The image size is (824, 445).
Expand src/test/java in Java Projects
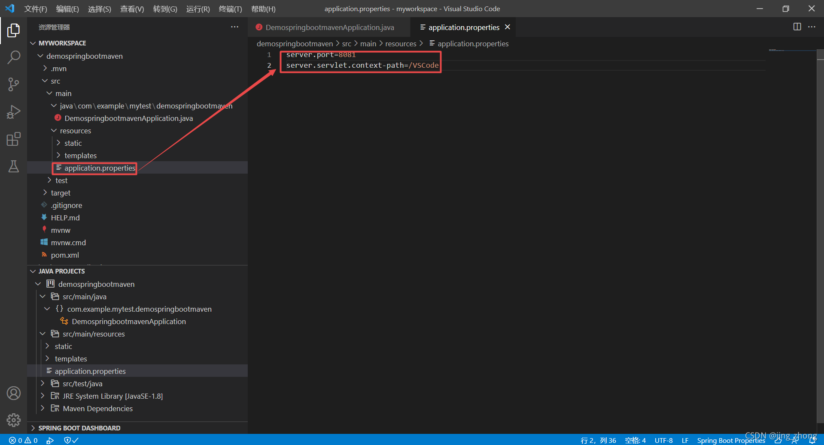82,384
